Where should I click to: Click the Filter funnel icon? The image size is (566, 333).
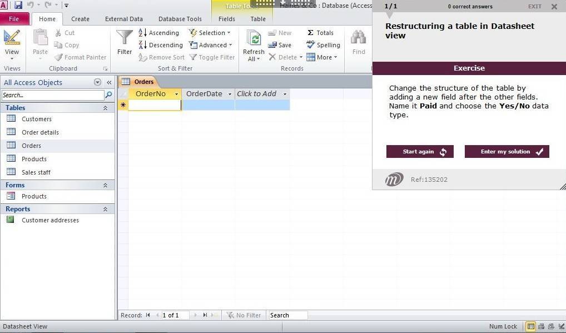(x=125, y=38)
